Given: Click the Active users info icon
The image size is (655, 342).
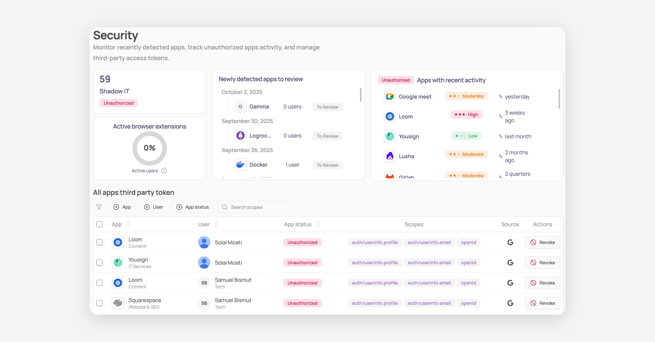Looking at the screenshot, I should (164, 171).
